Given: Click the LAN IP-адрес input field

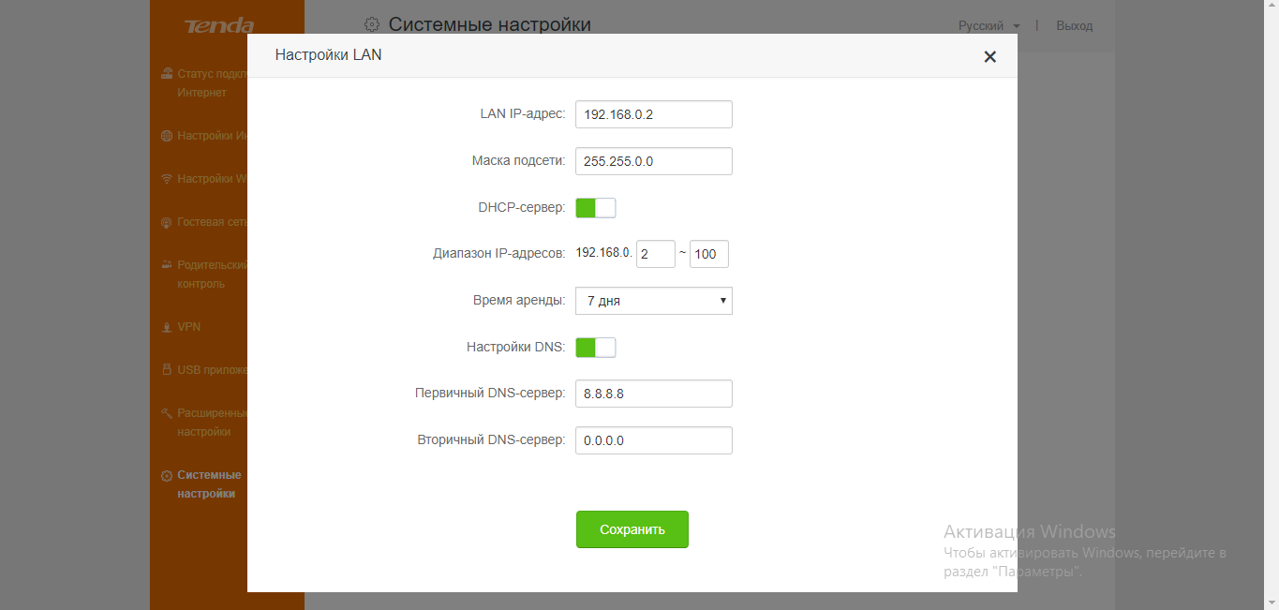Looking at the screenshot, I should click(x=653, y=114).
